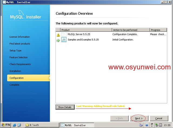Click the blue help tray icon

[x=147, y=125]
